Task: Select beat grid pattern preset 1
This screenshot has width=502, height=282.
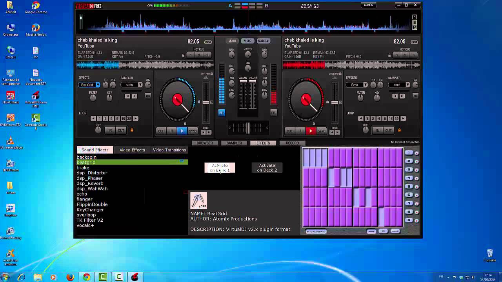Action: pos(409,153)
